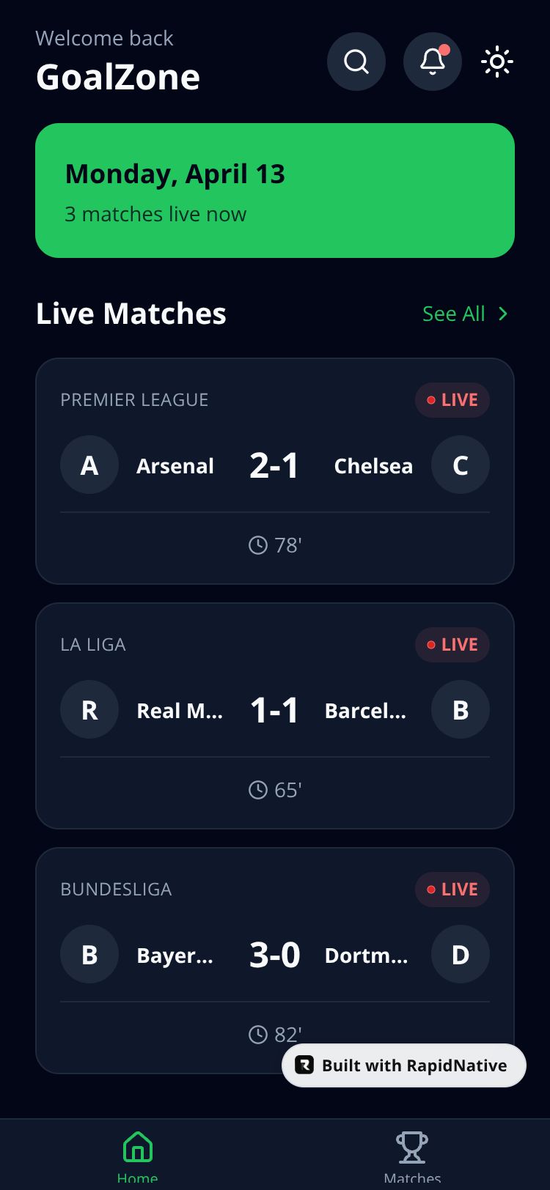Click the La Liga LIVE badge
This screenshot has height=1190, width=550.
coord(452,645)
